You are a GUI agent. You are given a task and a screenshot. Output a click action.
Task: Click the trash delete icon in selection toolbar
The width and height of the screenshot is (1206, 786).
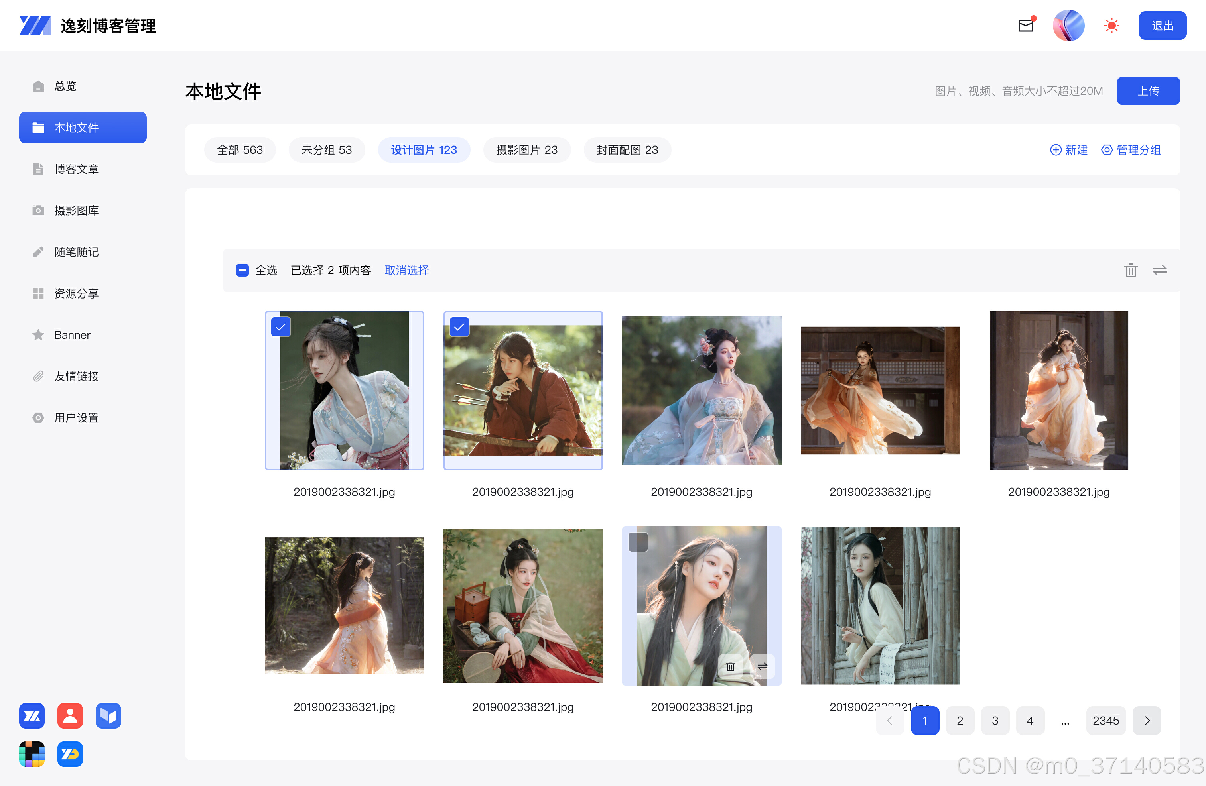pyautogui.click(x=1131, y=271)
